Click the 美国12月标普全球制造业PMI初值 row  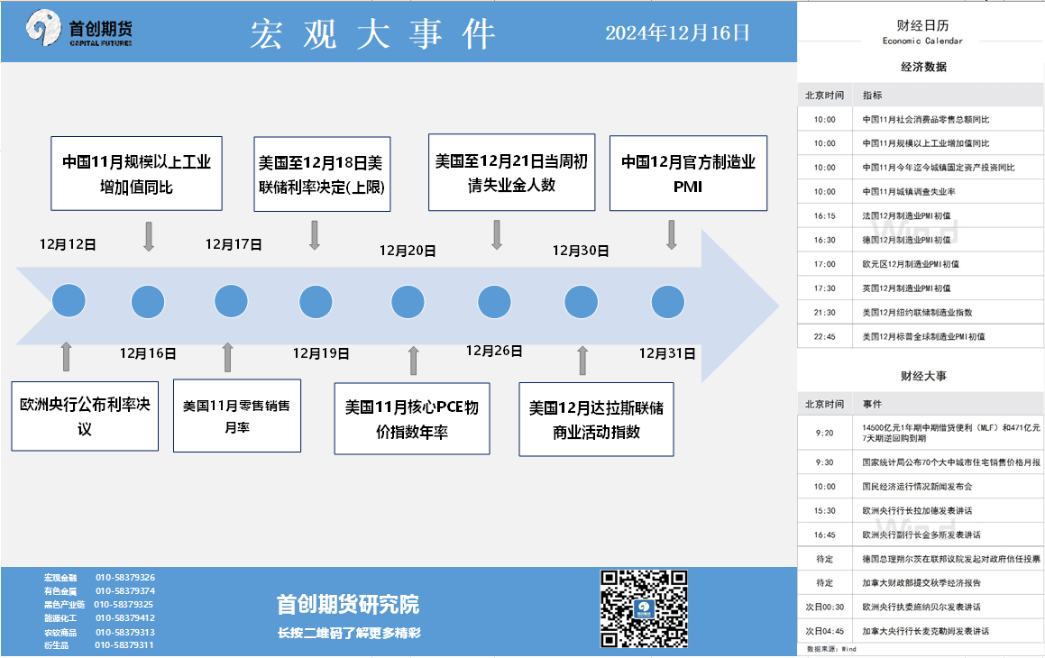921,336
